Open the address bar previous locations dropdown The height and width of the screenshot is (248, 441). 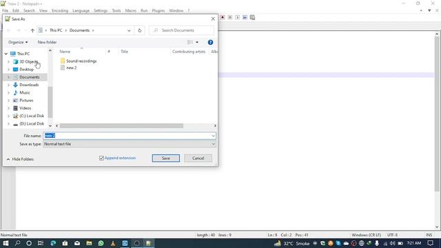(x=129, y=30)
